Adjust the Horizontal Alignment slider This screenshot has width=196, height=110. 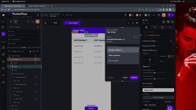click(x=155, y=73)
